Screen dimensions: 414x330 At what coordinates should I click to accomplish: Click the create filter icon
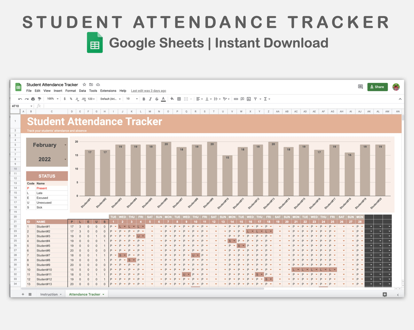[255, 99]
